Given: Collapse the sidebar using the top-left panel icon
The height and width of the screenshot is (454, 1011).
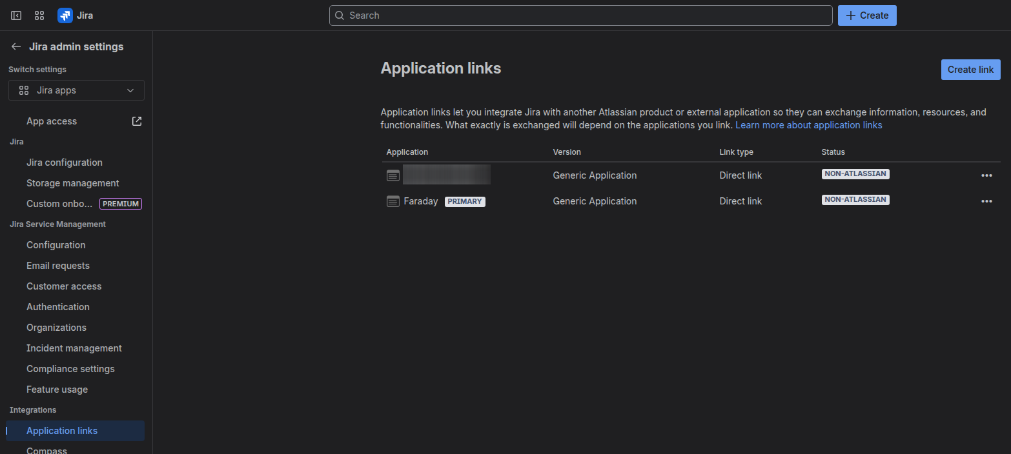Looking at the screenshot, I should (x=16, y=15).
